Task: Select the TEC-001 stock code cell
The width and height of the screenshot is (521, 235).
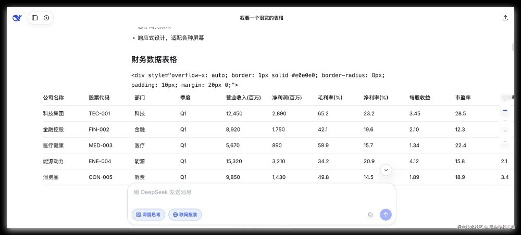Action: tap(100, 113)
